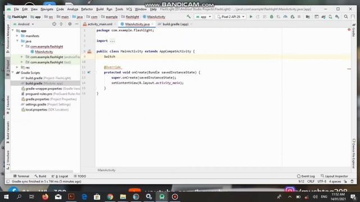360x202 pixels.
Task: Open Favorites side tab
Action: [8, 105]
